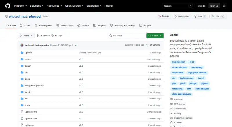Screen dimensions: 232x127
Task: Open the bench folder icon
Action: [x=22, y=66]
